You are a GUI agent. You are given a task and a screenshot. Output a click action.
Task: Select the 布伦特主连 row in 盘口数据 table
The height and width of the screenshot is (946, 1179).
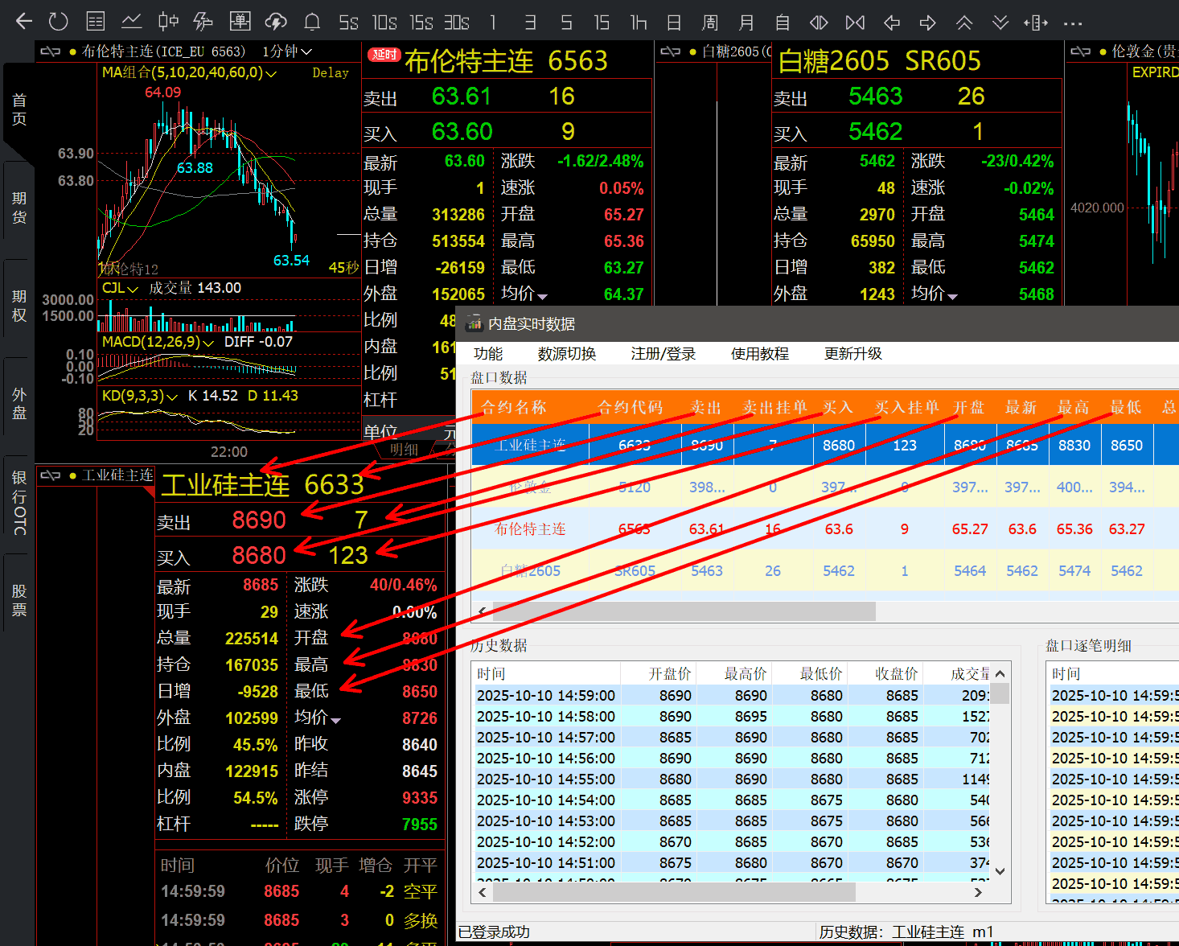(x=531, y=529)
